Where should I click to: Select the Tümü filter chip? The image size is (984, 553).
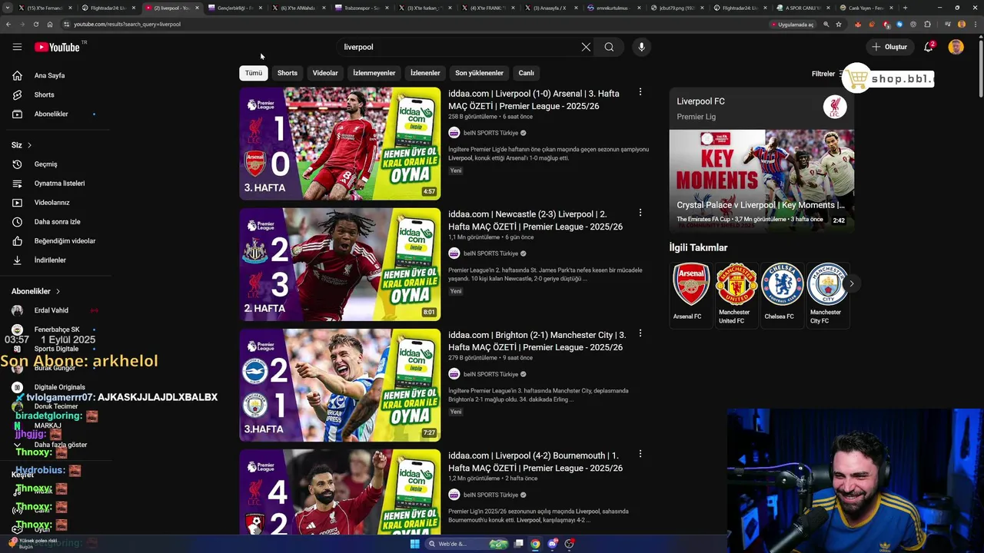[x=254, y=73]
